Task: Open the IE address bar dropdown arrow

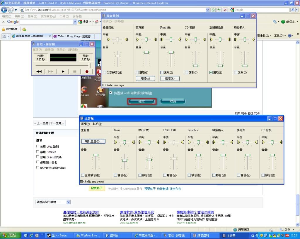Action: tap(207, 10)
